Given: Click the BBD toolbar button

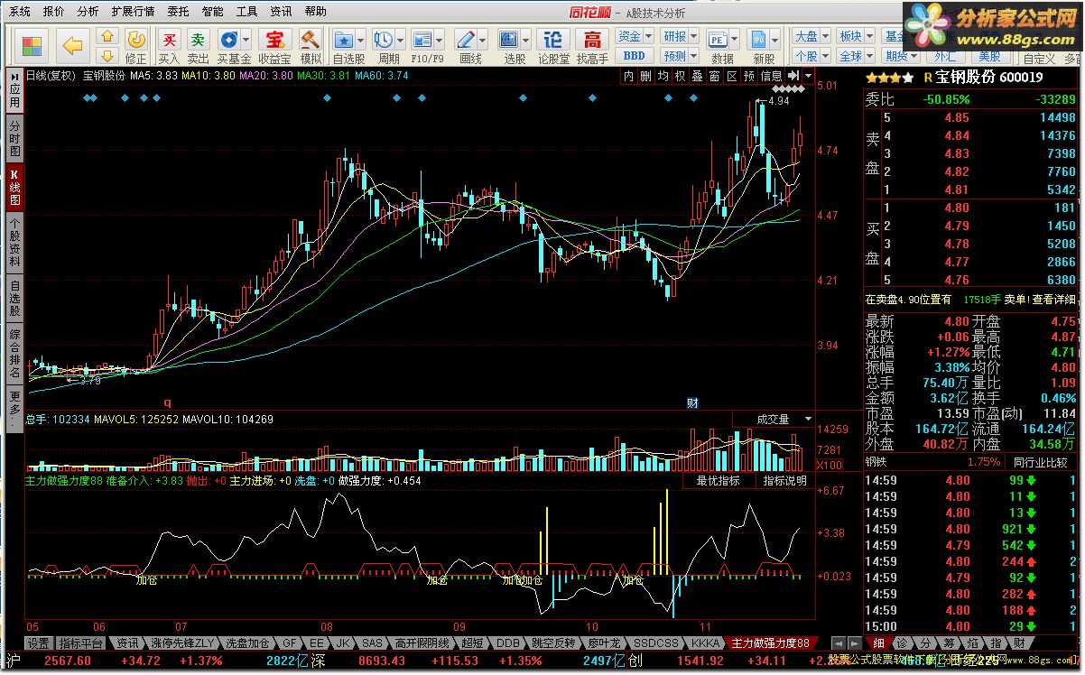Looking at the screenshot, I should point(634,56).
